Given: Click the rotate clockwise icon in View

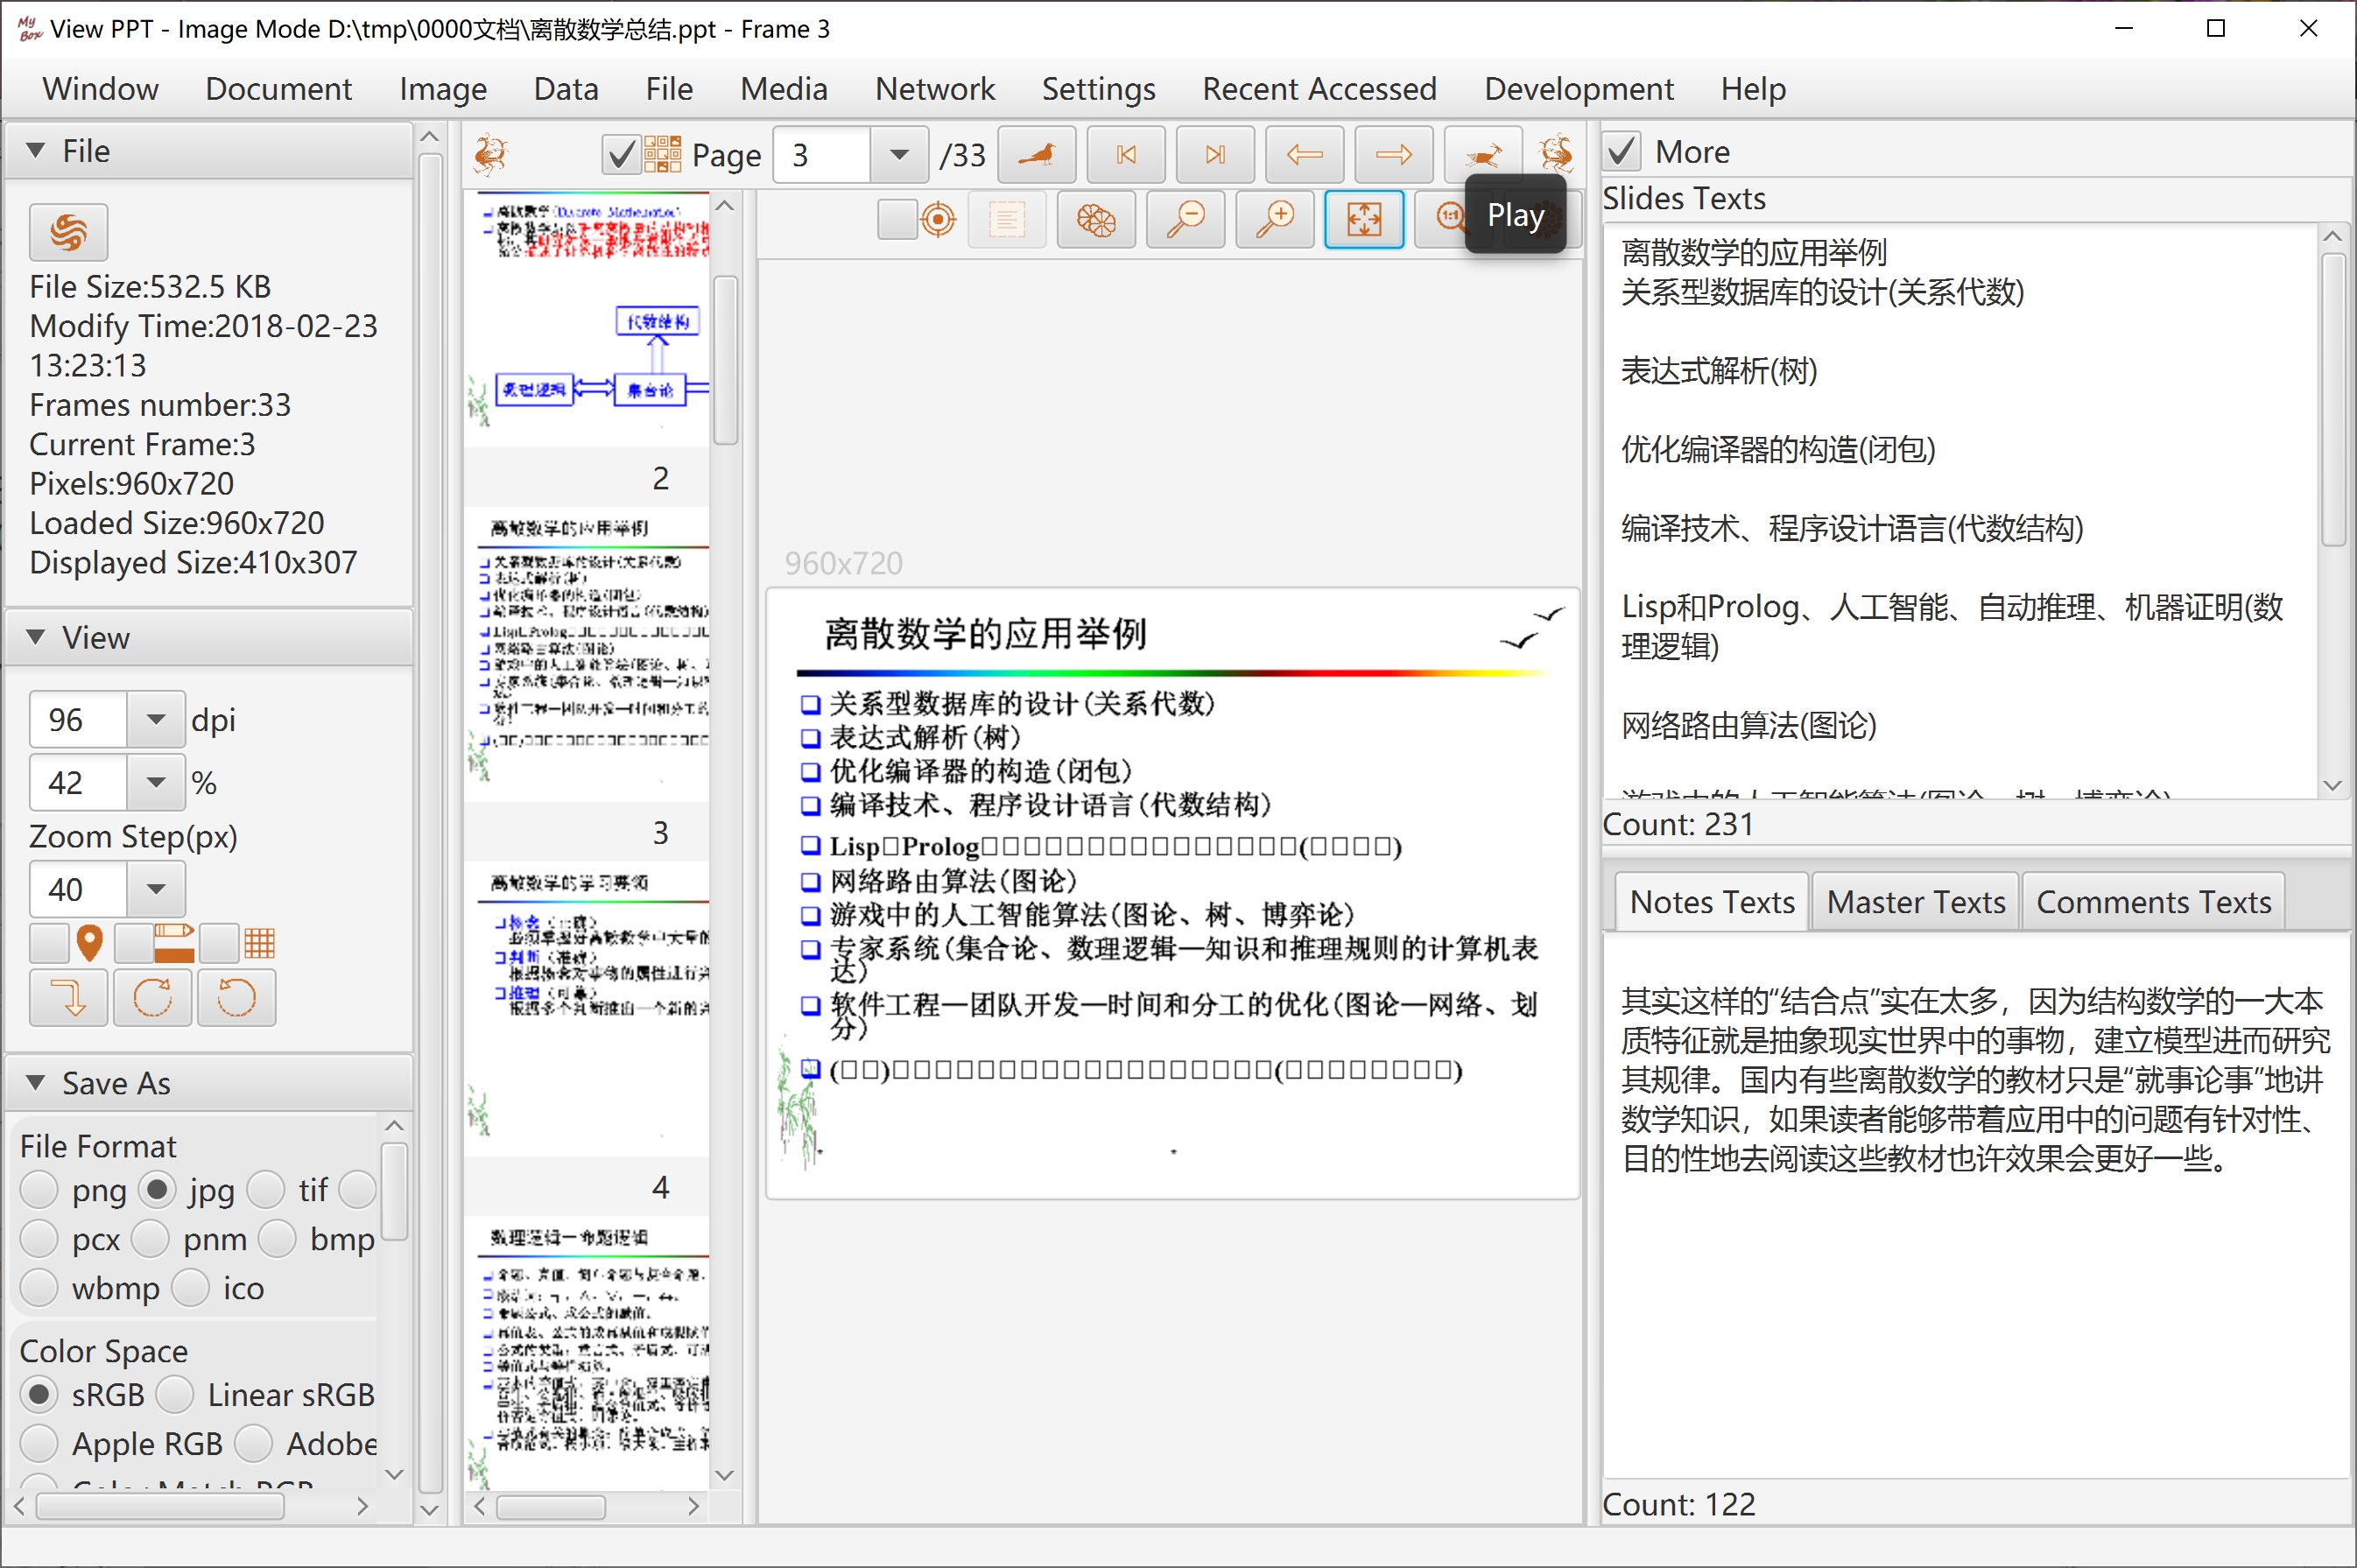Looking at the screenshot, I should coord(152,997).
